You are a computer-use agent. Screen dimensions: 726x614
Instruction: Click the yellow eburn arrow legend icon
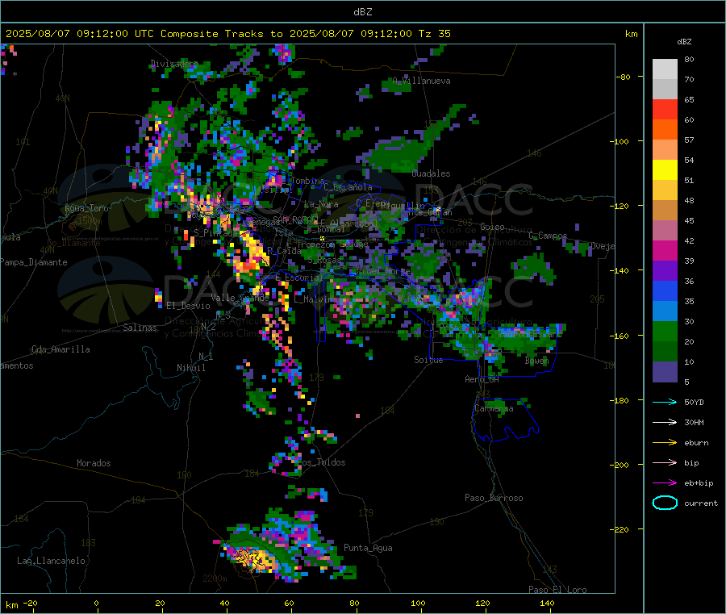pyautogui.click(x=665, y=442)
